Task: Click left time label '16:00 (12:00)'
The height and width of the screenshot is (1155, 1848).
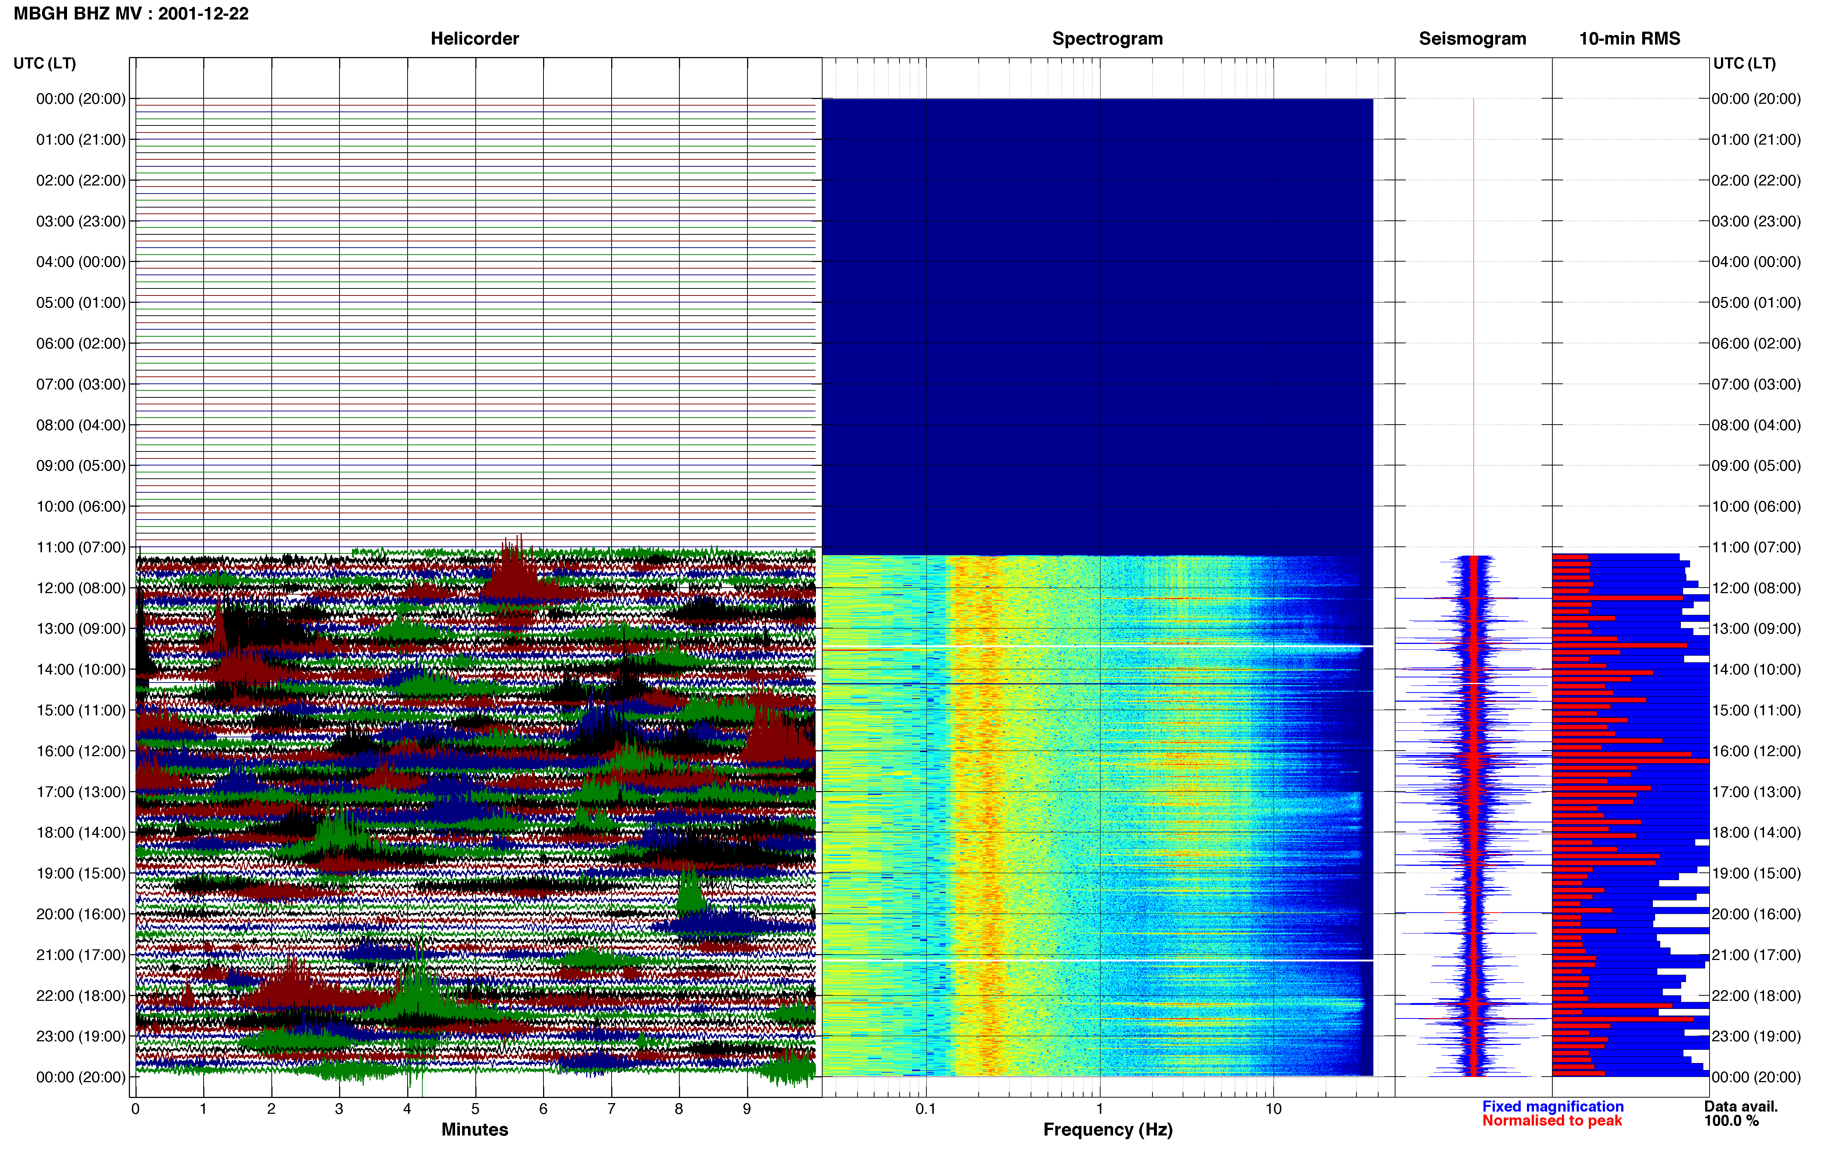Action: click(81, 751)
